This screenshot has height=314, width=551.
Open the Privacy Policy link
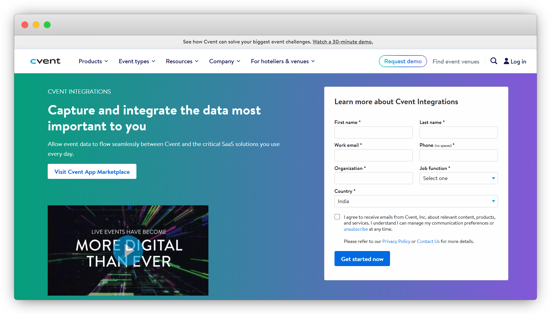click(x=396, y=241)
